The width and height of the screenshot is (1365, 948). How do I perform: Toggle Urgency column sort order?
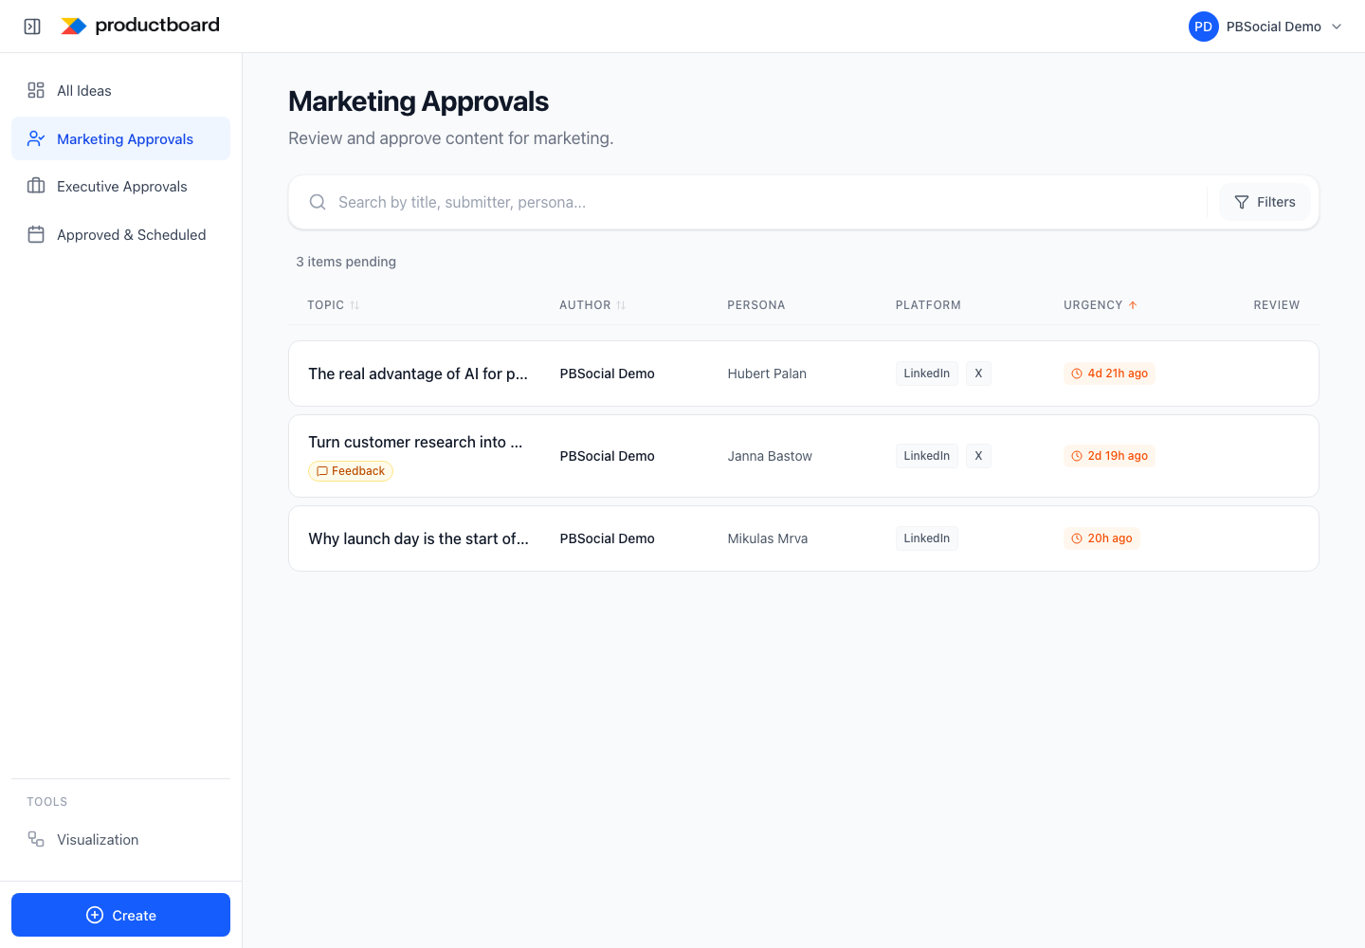(1101, 305)
